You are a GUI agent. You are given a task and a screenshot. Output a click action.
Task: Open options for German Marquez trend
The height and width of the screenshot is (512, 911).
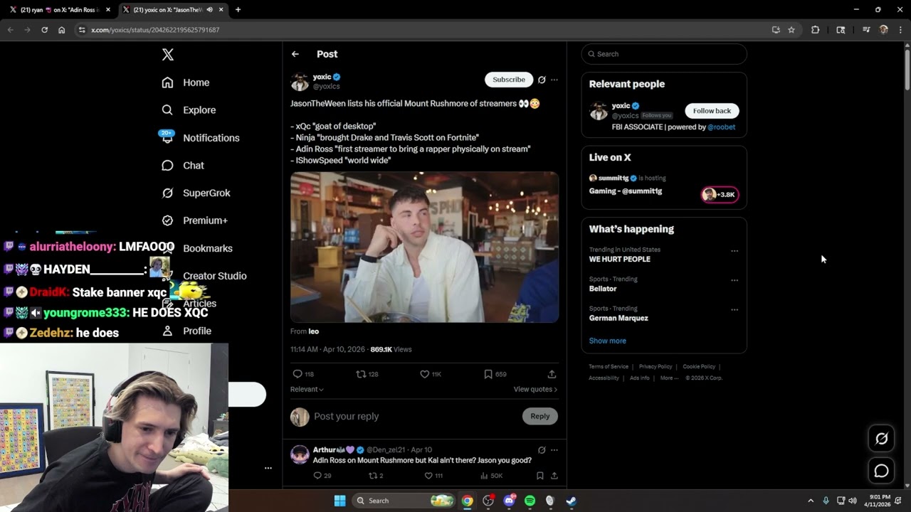(734, 310)
